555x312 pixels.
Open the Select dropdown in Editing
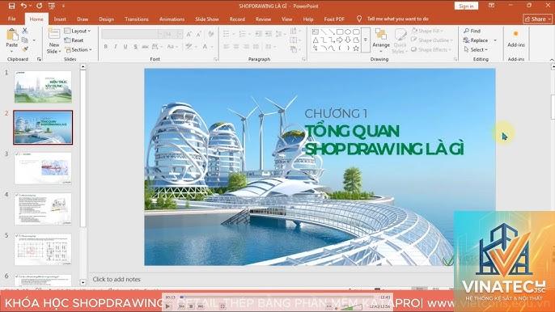[x=476, y=50]
